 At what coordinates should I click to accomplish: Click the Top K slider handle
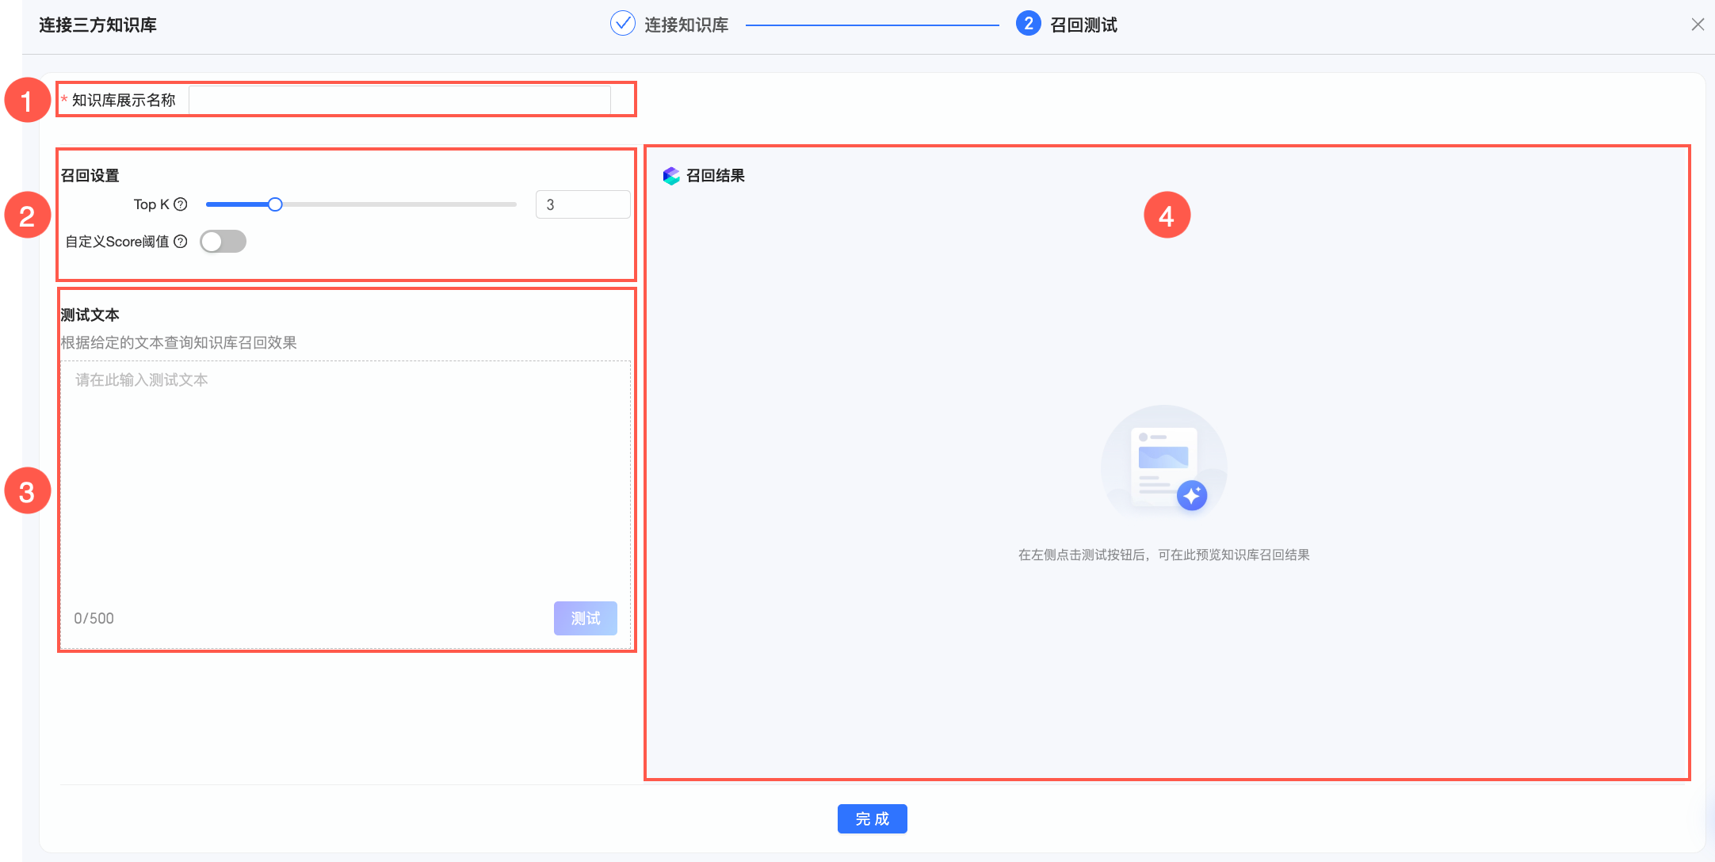point(275,204)
